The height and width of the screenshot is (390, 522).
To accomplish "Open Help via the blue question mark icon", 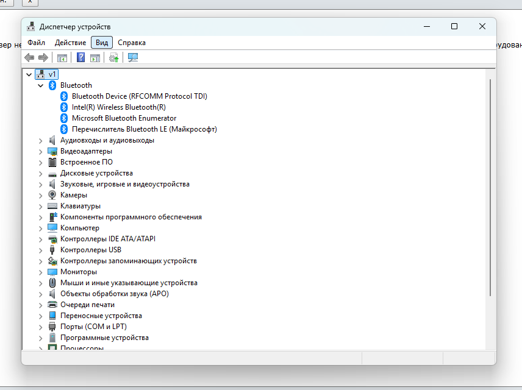I will point(80,57).
